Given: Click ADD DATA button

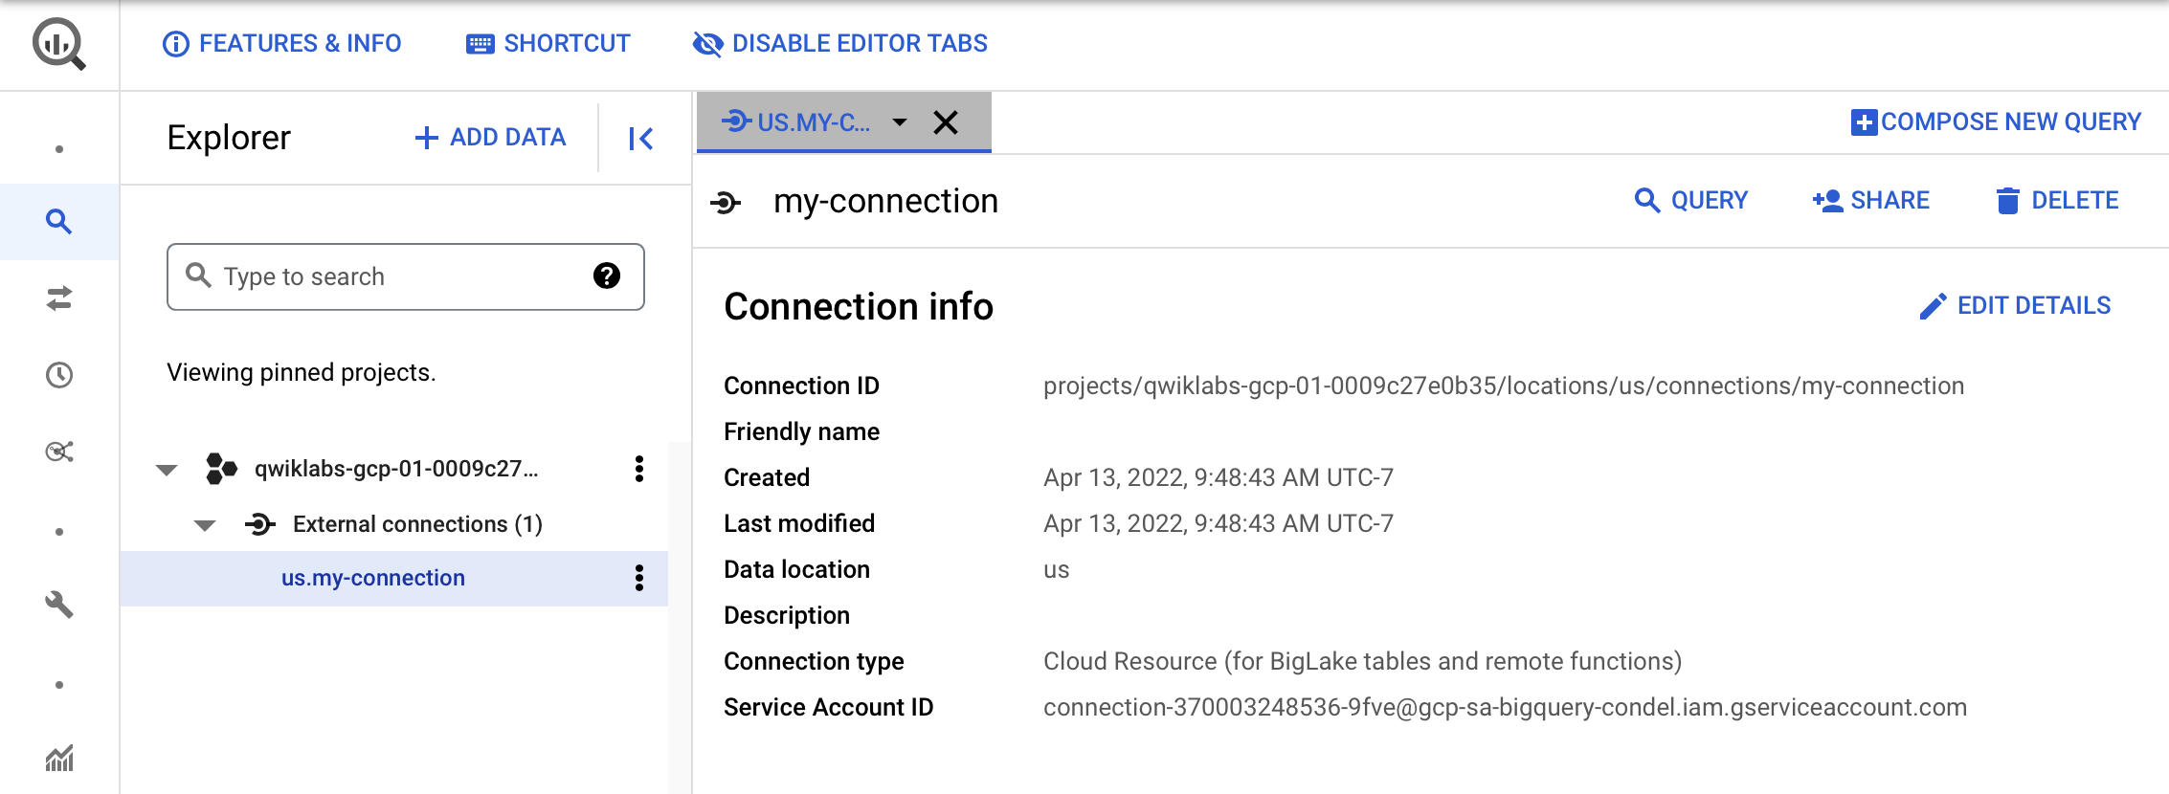Looking at the screenshot, I should point(490,138).
